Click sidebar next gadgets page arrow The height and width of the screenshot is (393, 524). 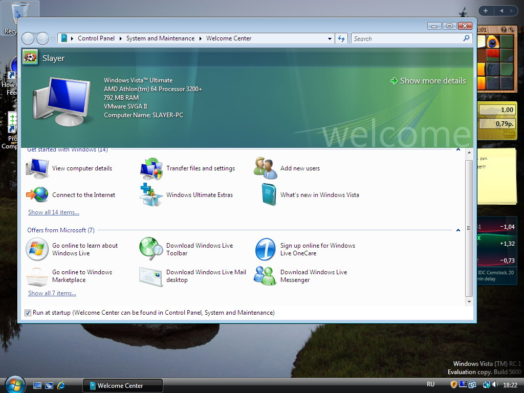click(x=512, y=11)
